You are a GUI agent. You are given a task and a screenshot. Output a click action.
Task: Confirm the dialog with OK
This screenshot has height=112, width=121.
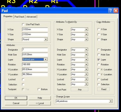pos(16,98)
